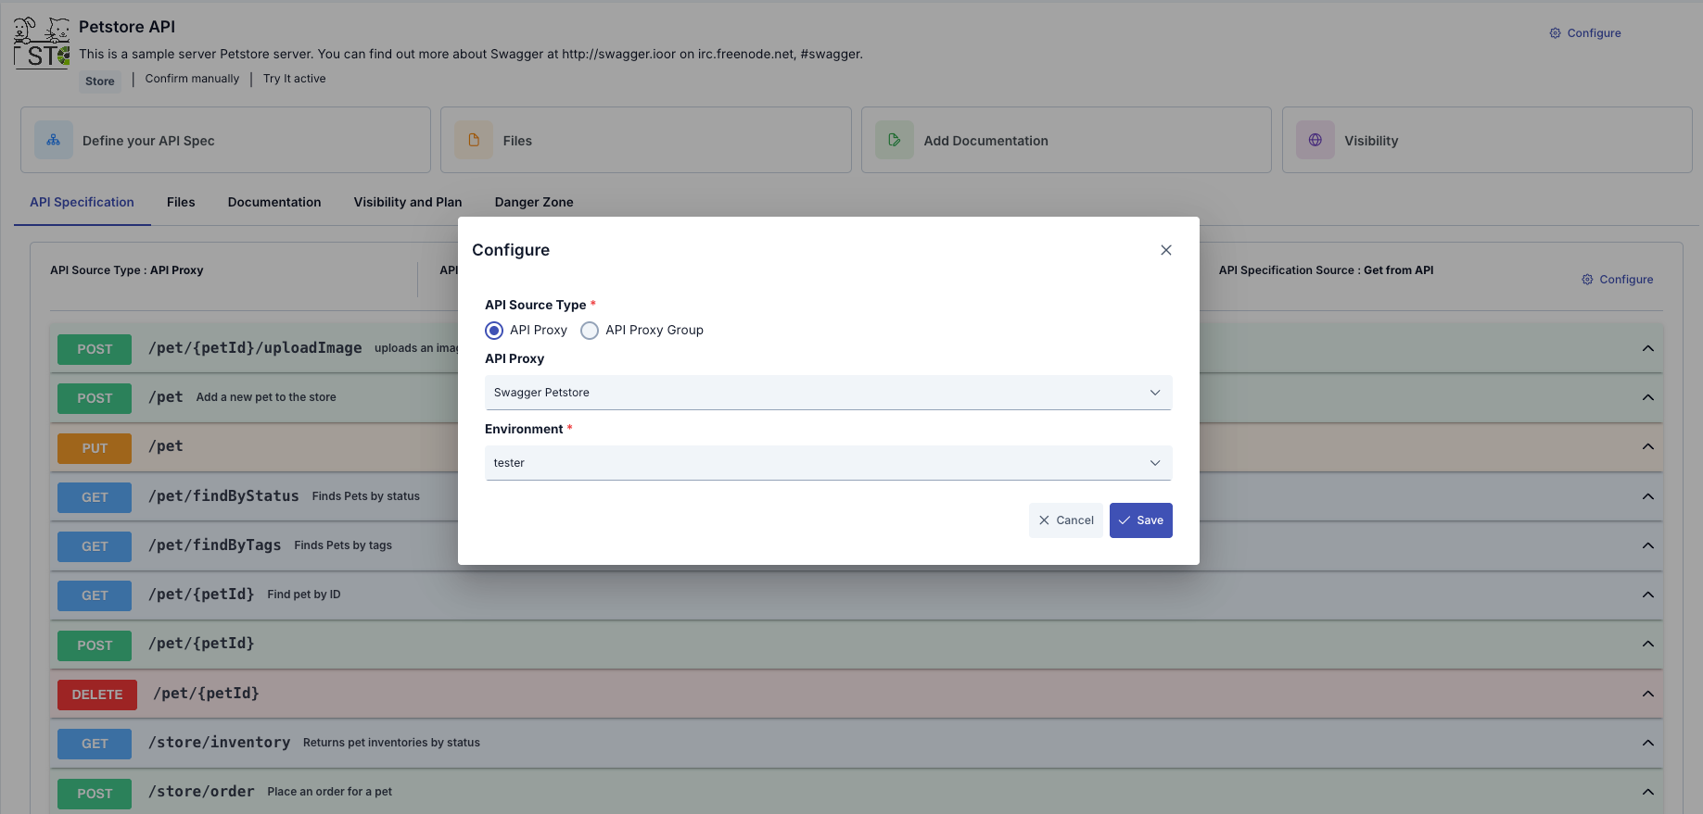Open the Swagger Petstore API Proxy dropdown

click(827, 393)
